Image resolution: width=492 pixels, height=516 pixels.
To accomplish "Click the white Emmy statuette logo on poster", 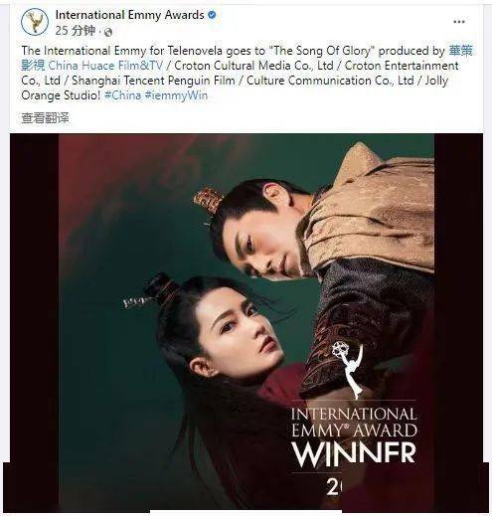I will pyautogui.click(x=348, y=370).
